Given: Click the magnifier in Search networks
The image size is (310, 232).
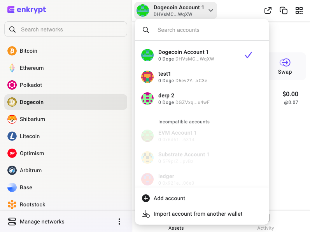Looking at the screenshot, I should coord(12,29).
